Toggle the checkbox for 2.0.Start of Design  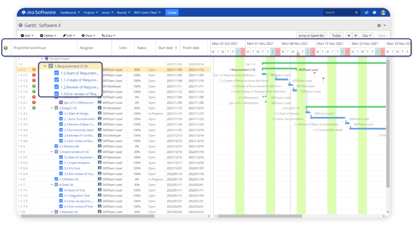pos(61,113)
